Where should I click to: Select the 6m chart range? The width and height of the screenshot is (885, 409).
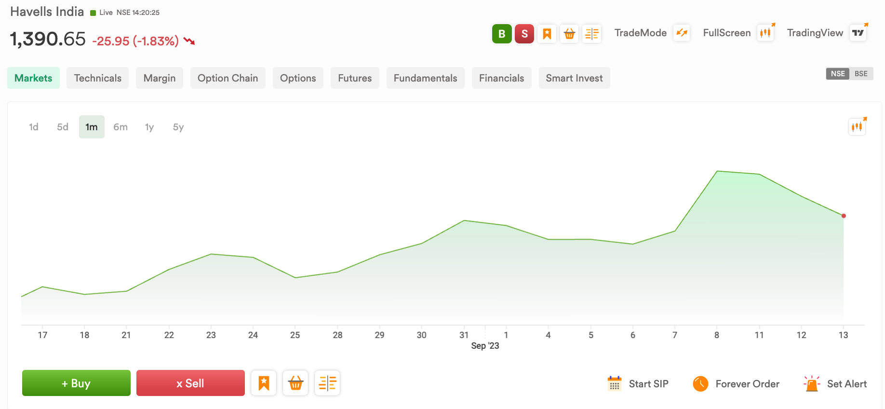pos(121,127)
